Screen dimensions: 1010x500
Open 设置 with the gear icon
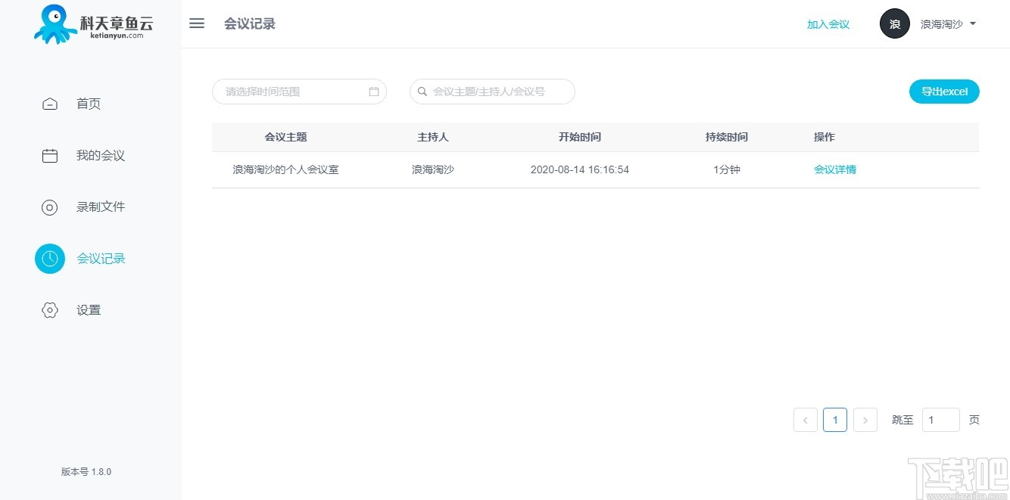[x=49, y=309]
